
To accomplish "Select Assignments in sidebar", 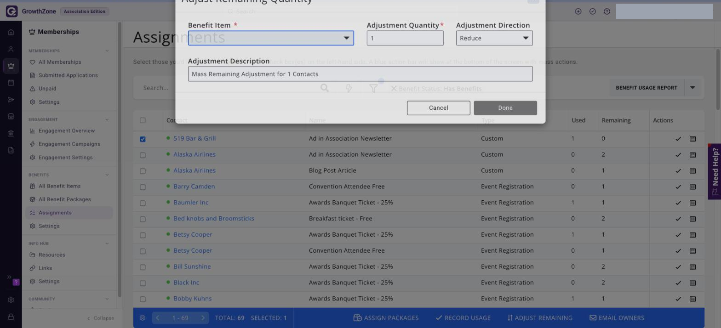I will pyautogui.click(x=69, y=213).
